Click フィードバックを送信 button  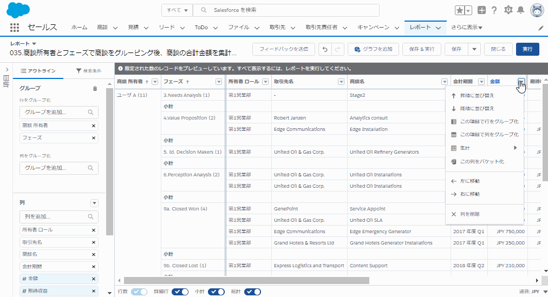pyautogui.click(x=284, y=49)
